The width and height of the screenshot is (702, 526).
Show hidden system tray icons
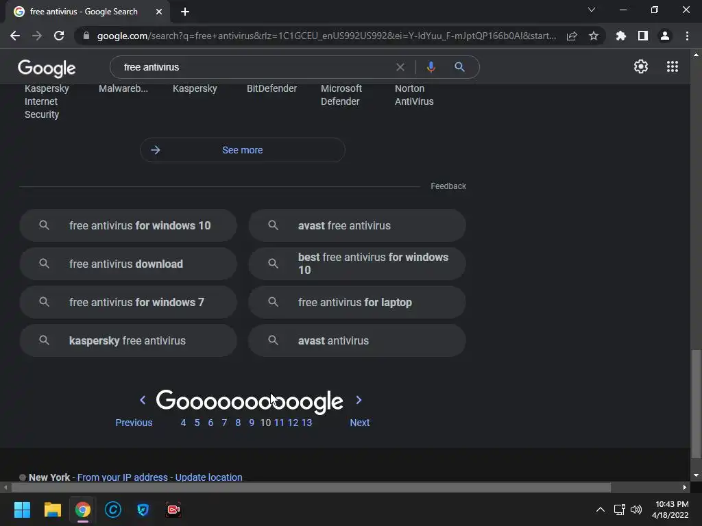(601, 510)
